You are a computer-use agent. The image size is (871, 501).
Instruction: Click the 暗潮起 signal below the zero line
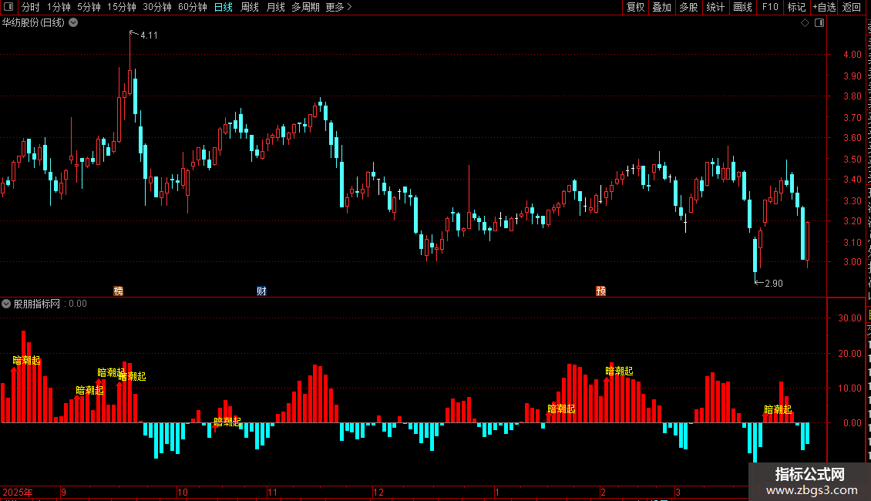[x=227, y=422]
